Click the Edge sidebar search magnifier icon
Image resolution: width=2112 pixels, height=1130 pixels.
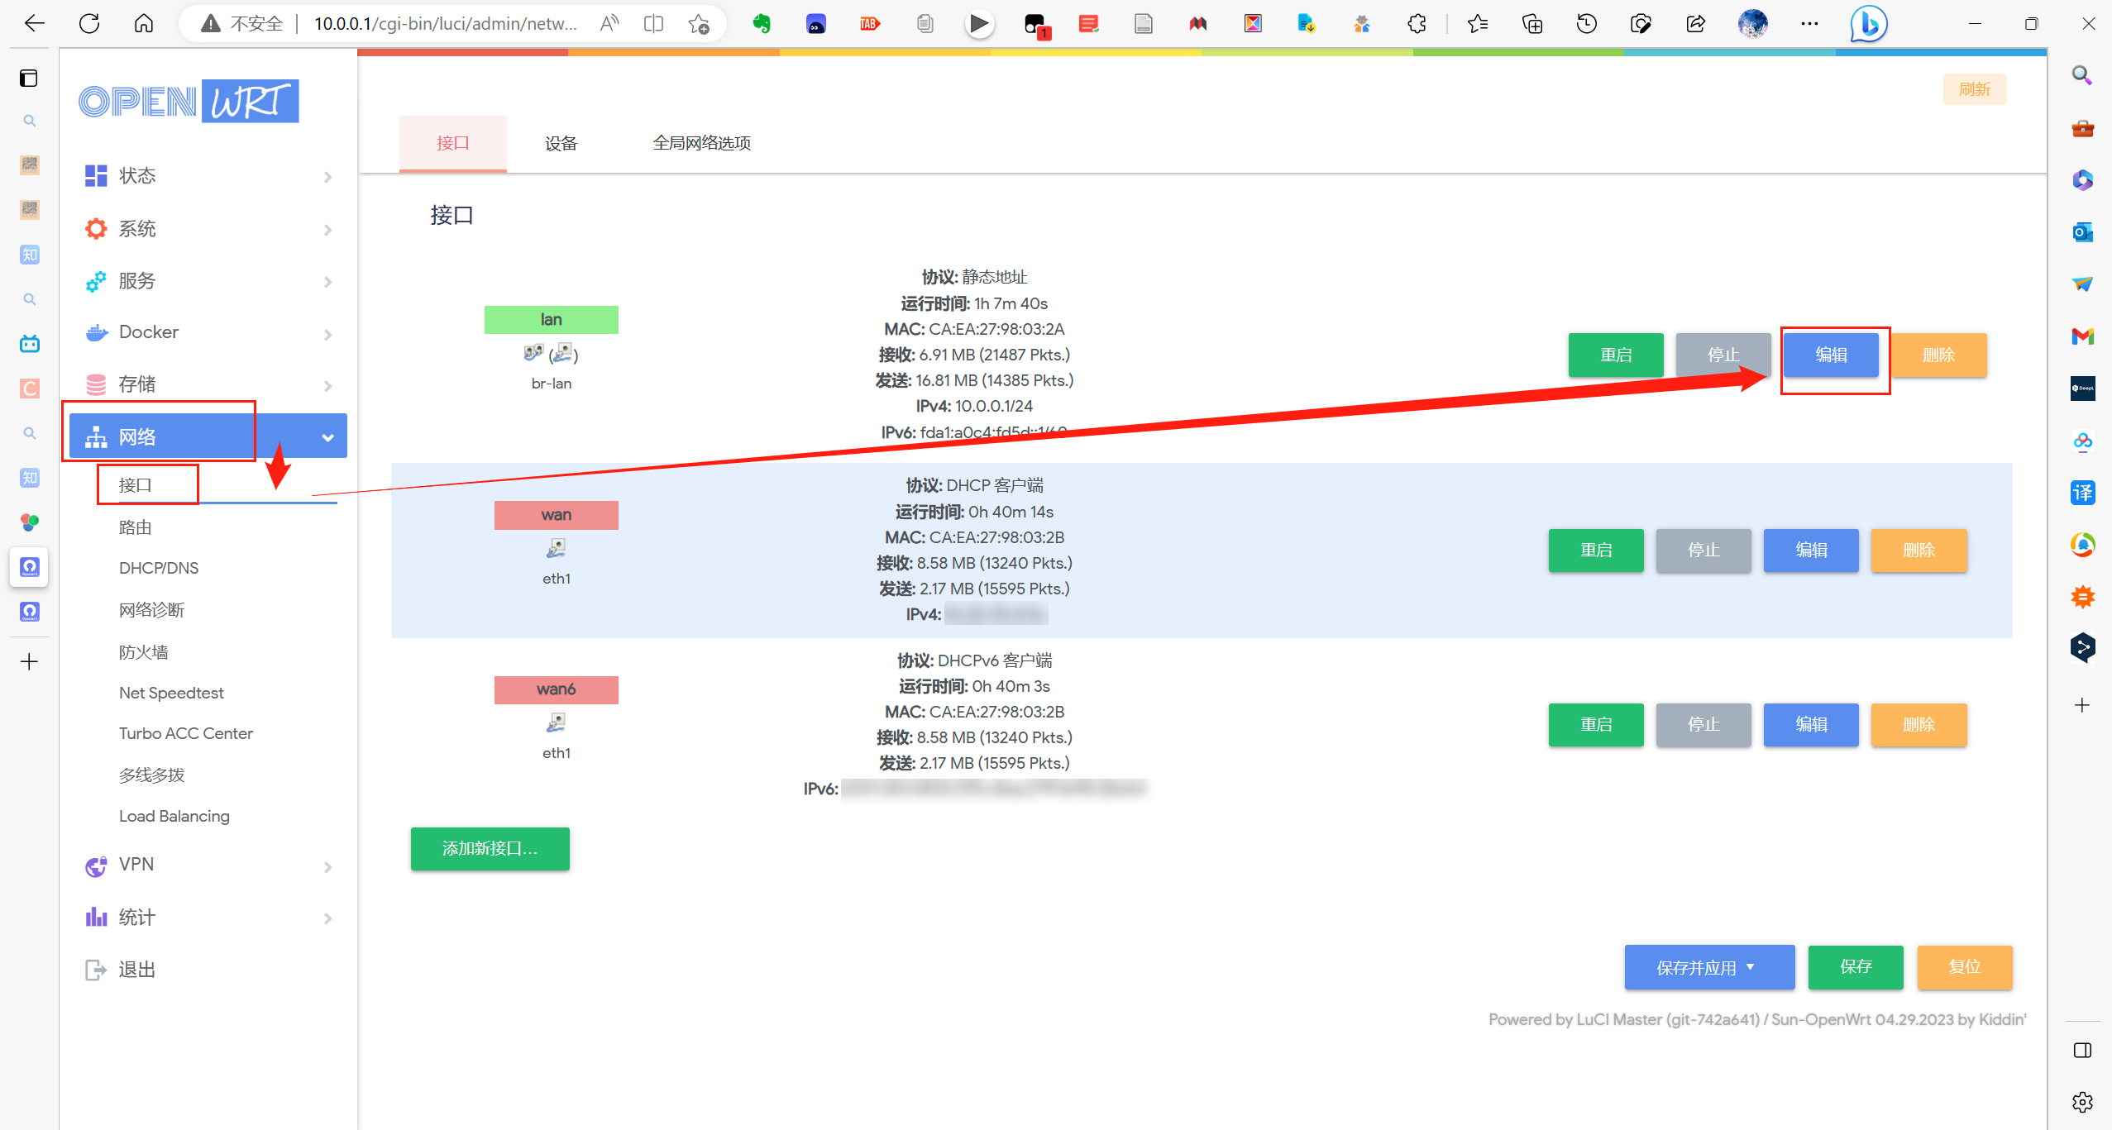coord(2082,75)
